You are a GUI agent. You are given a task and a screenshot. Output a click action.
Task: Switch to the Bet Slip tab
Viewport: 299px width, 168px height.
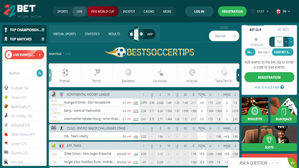255,30
